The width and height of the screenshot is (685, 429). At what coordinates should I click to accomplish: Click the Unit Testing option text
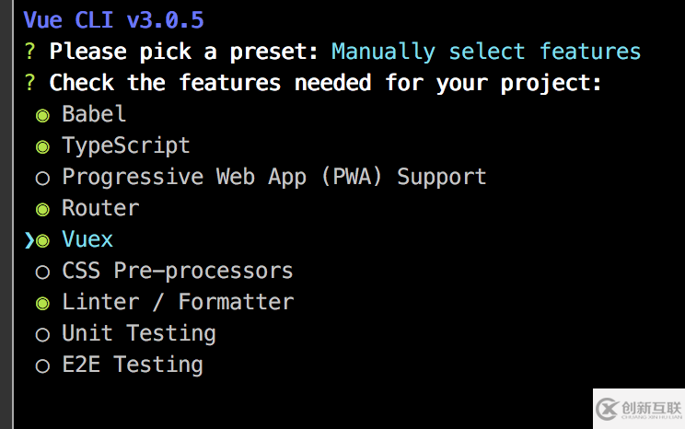(139, 333)
